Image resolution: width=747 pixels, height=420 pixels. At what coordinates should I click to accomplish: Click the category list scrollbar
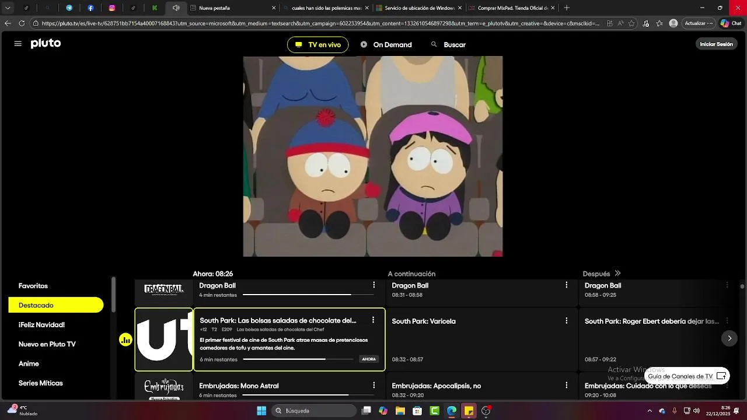(113, 295)
